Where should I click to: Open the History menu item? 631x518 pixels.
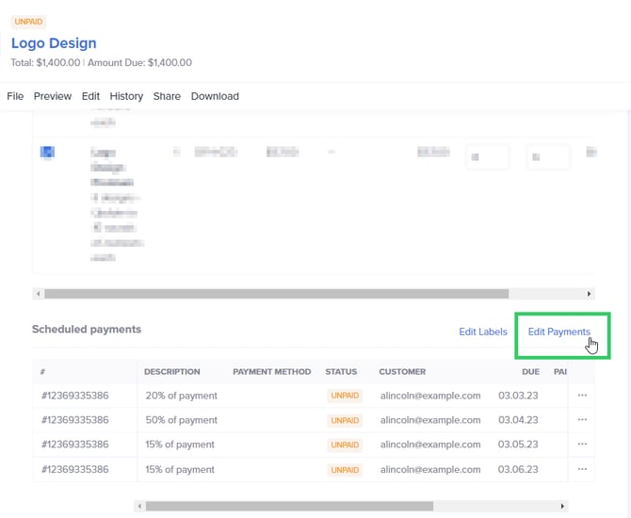[x=126, y=96]
